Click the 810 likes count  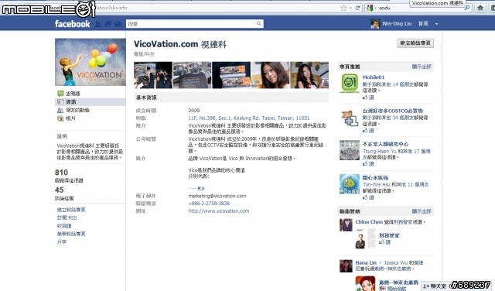pyautogui.click(x=61, y=172)
